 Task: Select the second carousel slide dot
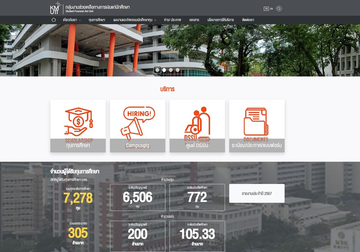pos(164,70)
